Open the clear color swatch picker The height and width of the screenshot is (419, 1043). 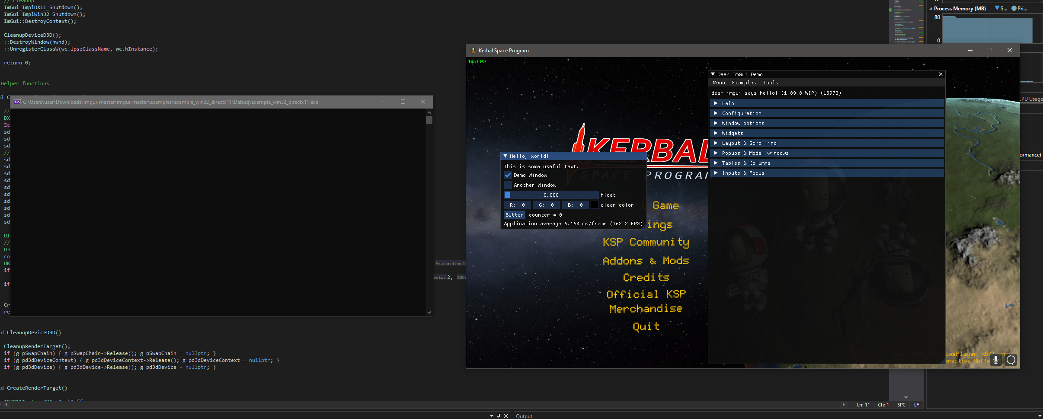pos(595,205)
